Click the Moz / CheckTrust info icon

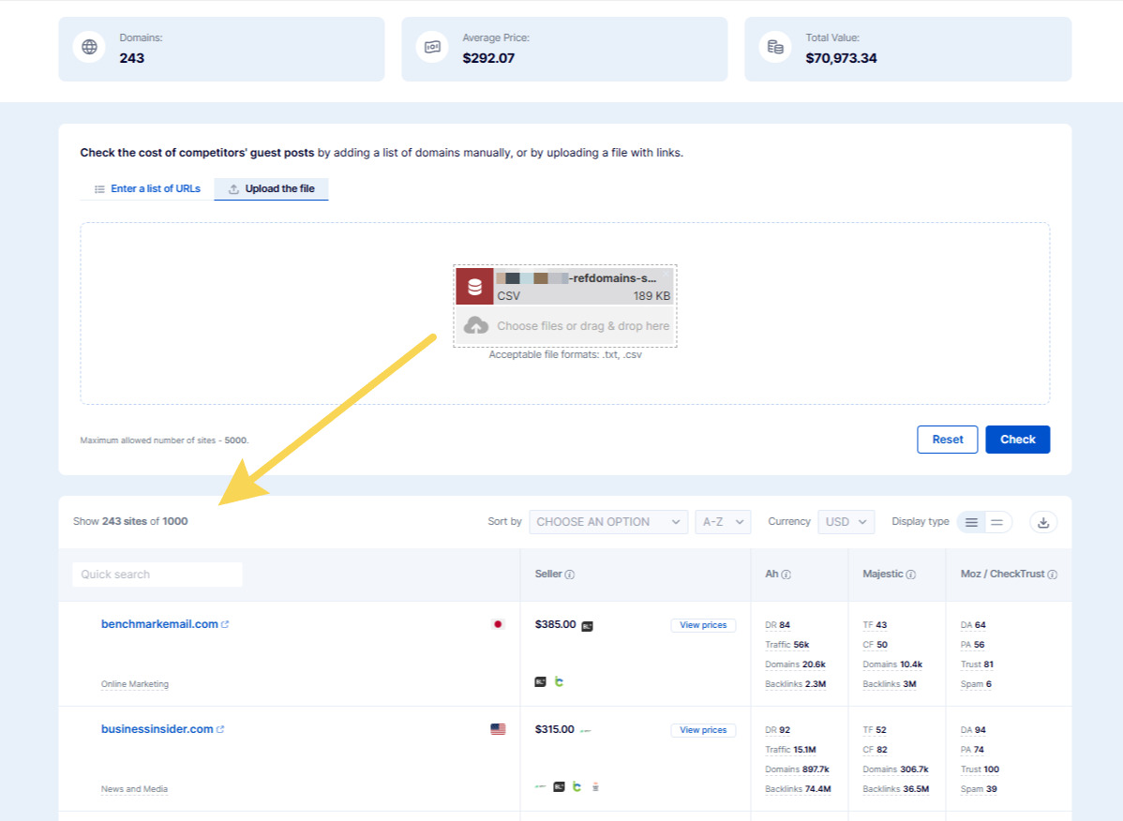pyautogui.click(x=1053, y=574)
